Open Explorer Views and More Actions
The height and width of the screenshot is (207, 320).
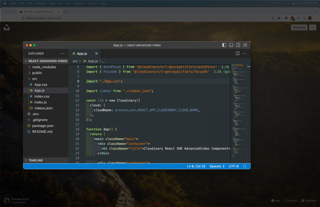click(x=62, y=53)
